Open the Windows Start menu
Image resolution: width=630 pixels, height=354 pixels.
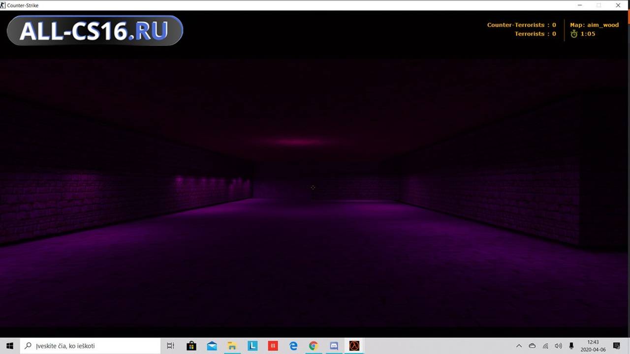click(10, 346)
